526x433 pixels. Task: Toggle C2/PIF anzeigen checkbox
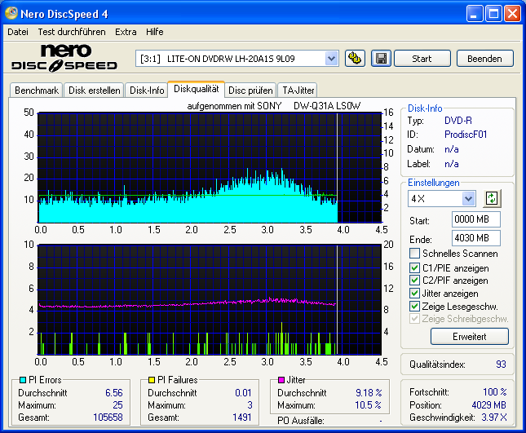[414, 280]
